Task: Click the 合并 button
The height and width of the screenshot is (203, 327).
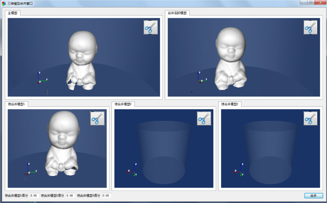Action: [314, 195]
